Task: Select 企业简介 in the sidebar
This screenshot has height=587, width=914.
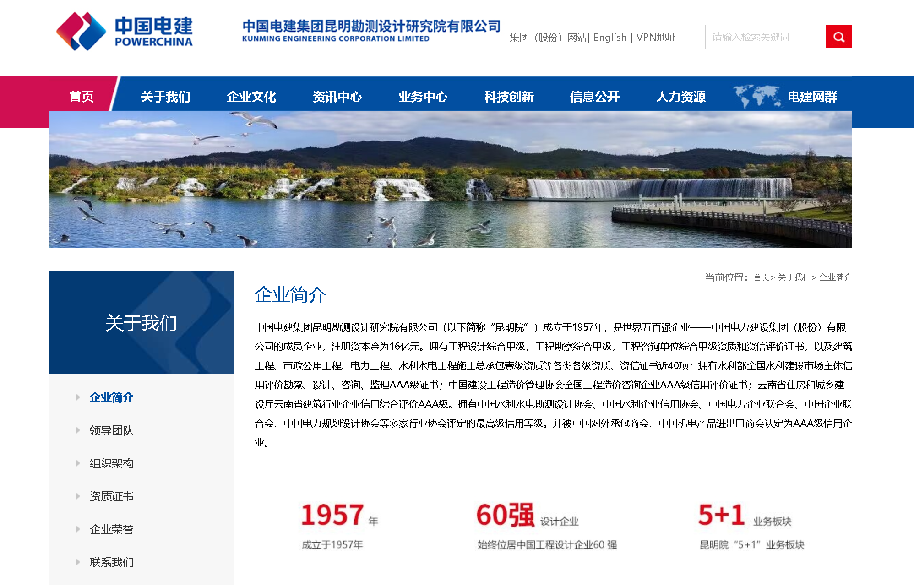Action: (112, 397)
